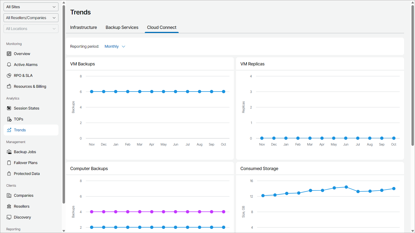The image size is (415, 233).
Task: Click the Protected Data lock icon
Action: pyautogui.click(x=9, y=174)
